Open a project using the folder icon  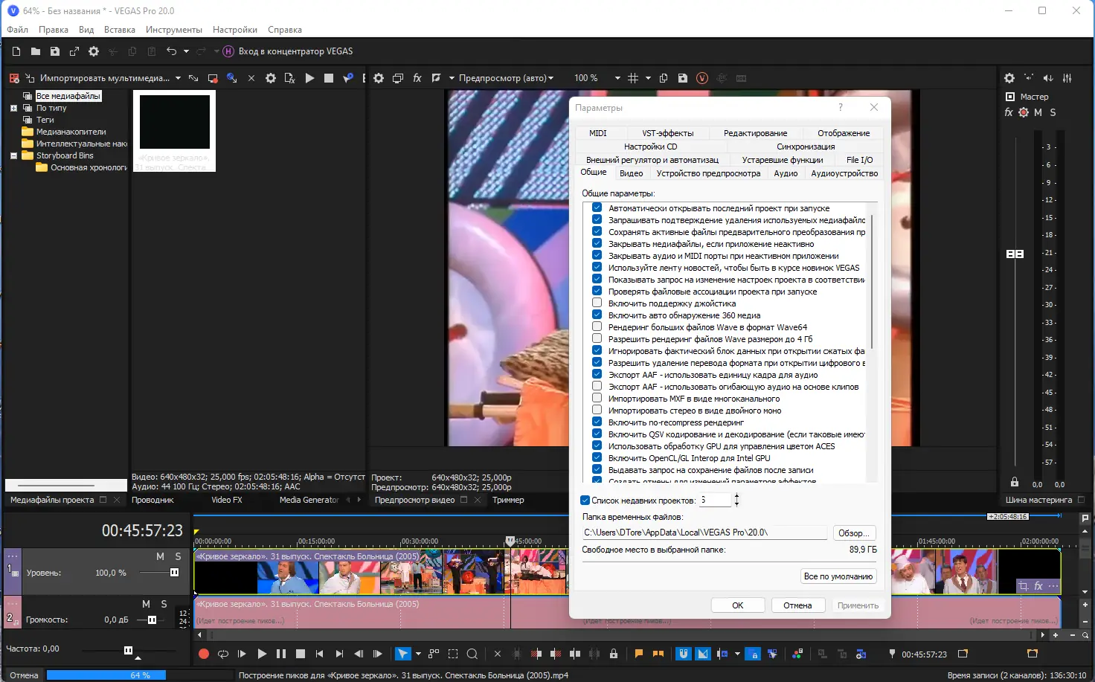click(36, 51)
